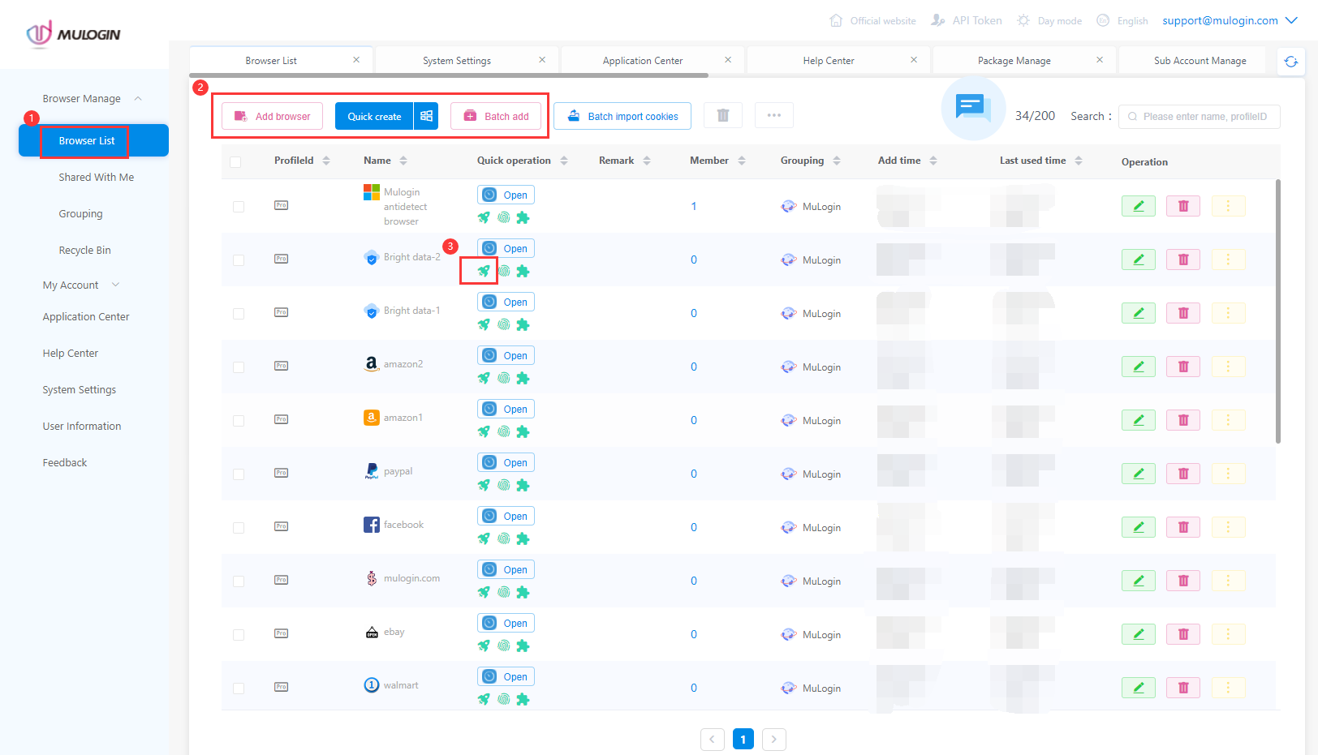Click the trash bin icon in the toolbar

(x=722, y=115)
